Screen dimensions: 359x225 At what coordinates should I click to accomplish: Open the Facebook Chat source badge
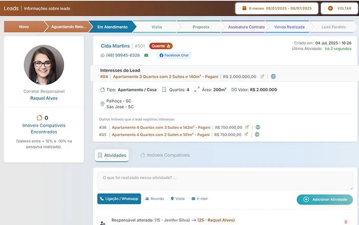(174, 55)
